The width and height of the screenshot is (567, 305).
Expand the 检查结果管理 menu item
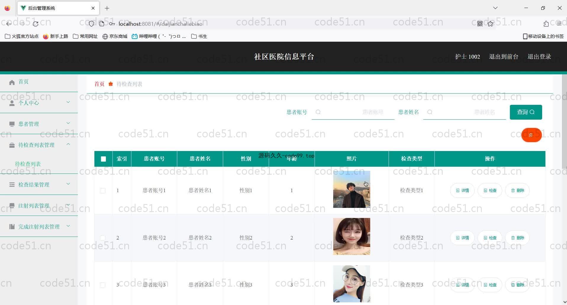[x=39, y=184]
